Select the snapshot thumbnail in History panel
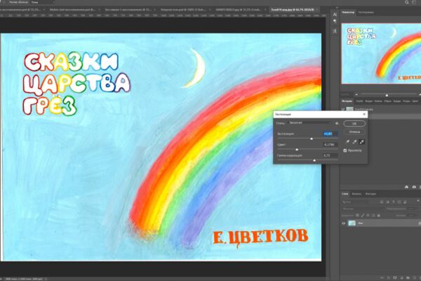The image size is (421, 281). [x=349, y=109]
